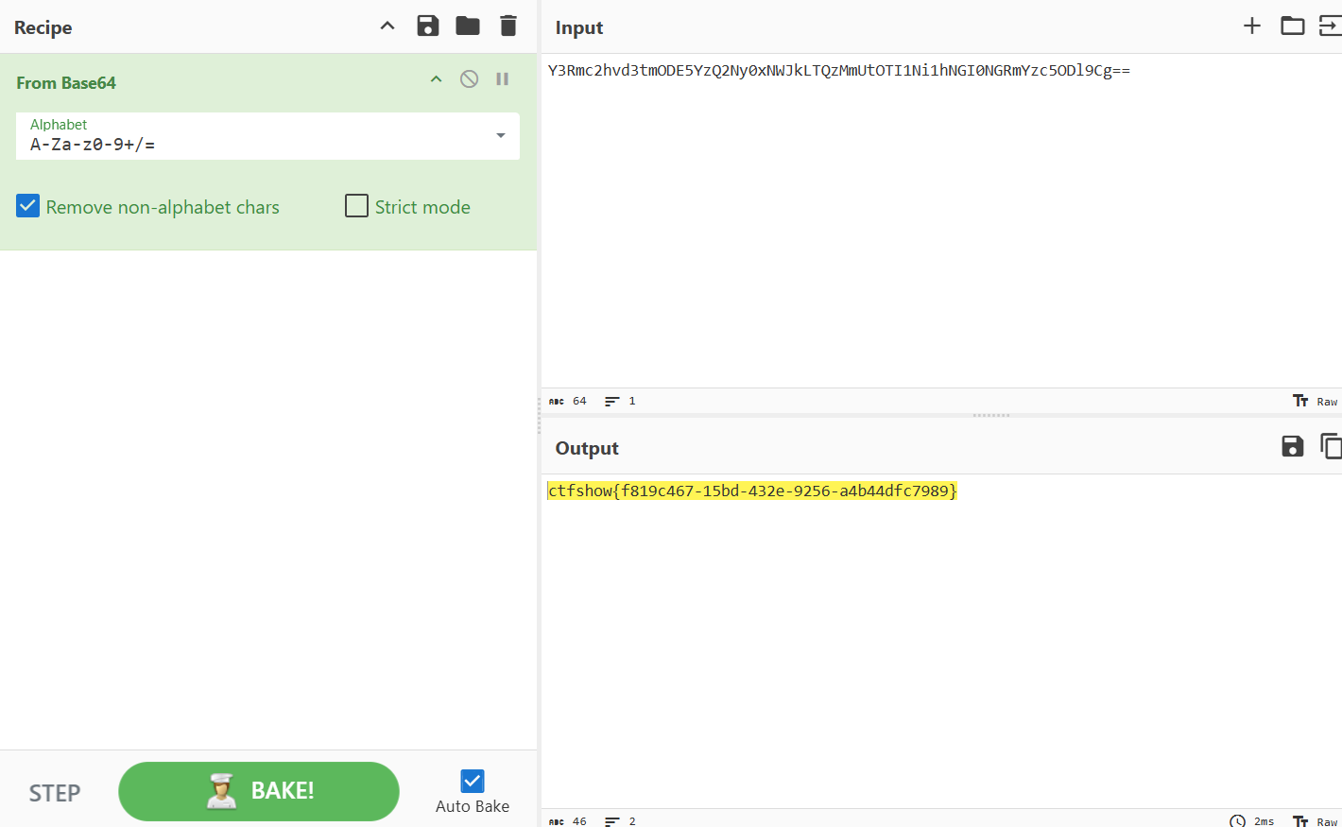This screenshot has height=827, width=1342.
Task: Clear the recipe with trash icon
Action: [x=508, y=26]
